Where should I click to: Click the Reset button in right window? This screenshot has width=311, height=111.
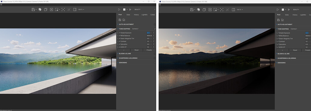click(x=295, y=50)
